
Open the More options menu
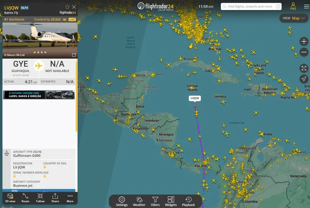[70, 198]
